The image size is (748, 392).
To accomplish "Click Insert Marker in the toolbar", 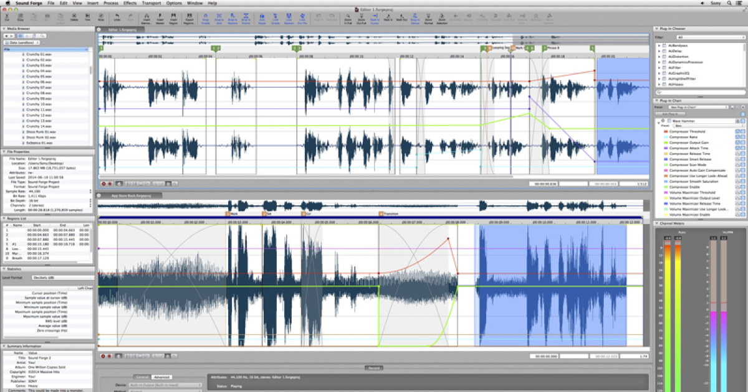I will 160,18.
